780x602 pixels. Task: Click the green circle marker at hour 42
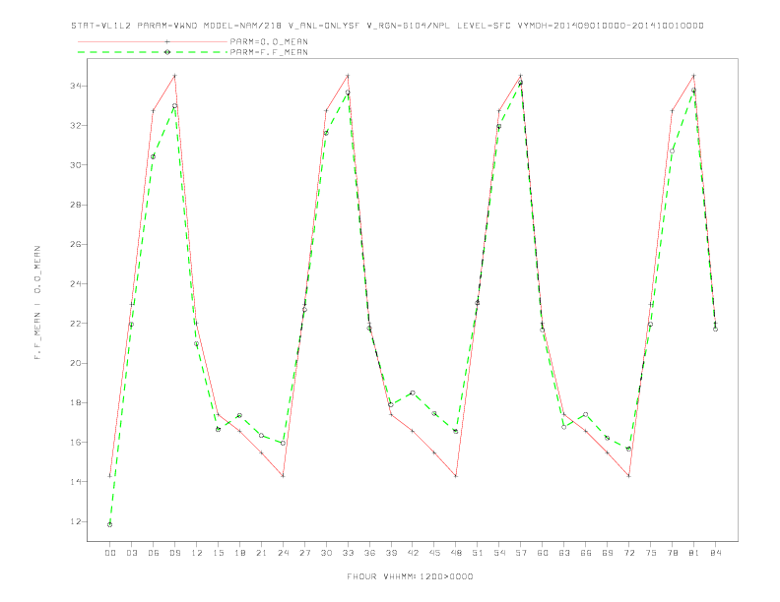point(413,392)
